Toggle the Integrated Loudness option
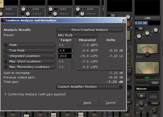The height and width of the screenshot is (117, 163). pyautogui.click(x=29, y=56)
